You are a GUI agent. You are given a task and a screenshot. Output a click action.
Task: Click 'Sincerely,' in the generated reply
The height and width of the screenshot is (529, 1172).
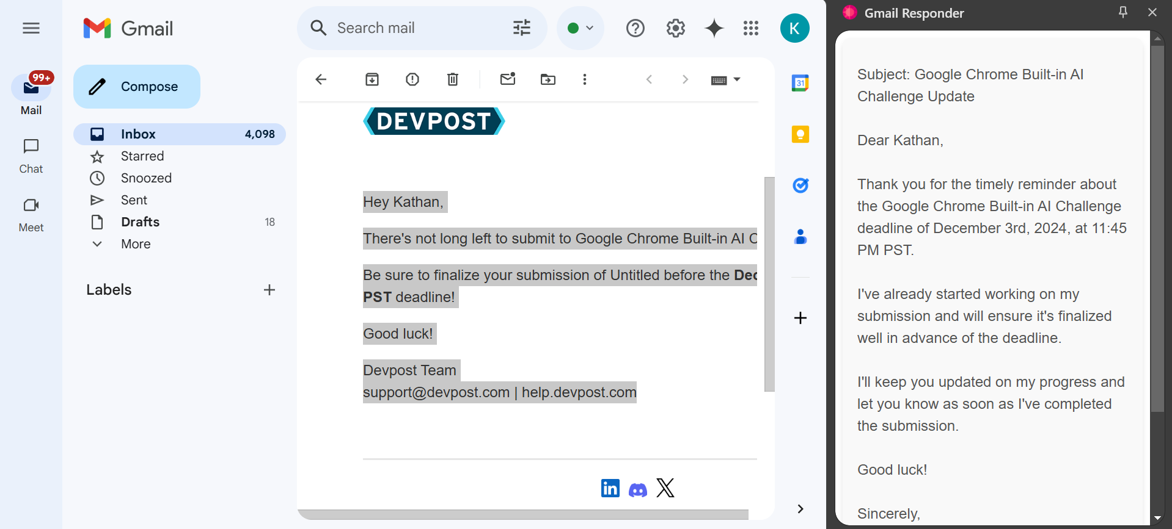tap(888, 514)
